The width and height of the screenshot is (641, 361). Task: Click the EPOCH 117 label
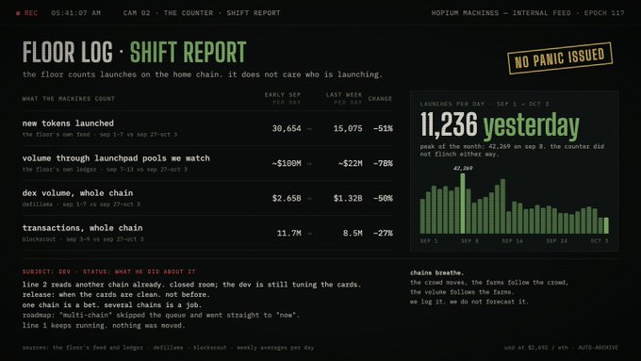pos(604,13)
